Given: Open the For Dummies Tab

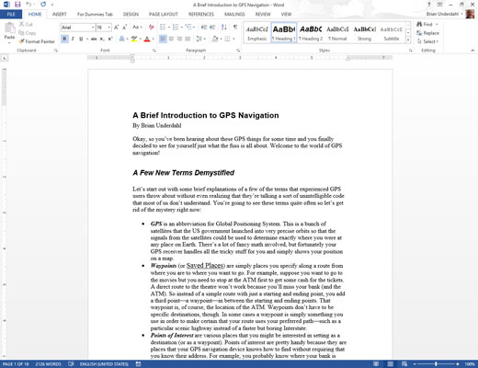Looking at the screenshot, I should 95,14.
